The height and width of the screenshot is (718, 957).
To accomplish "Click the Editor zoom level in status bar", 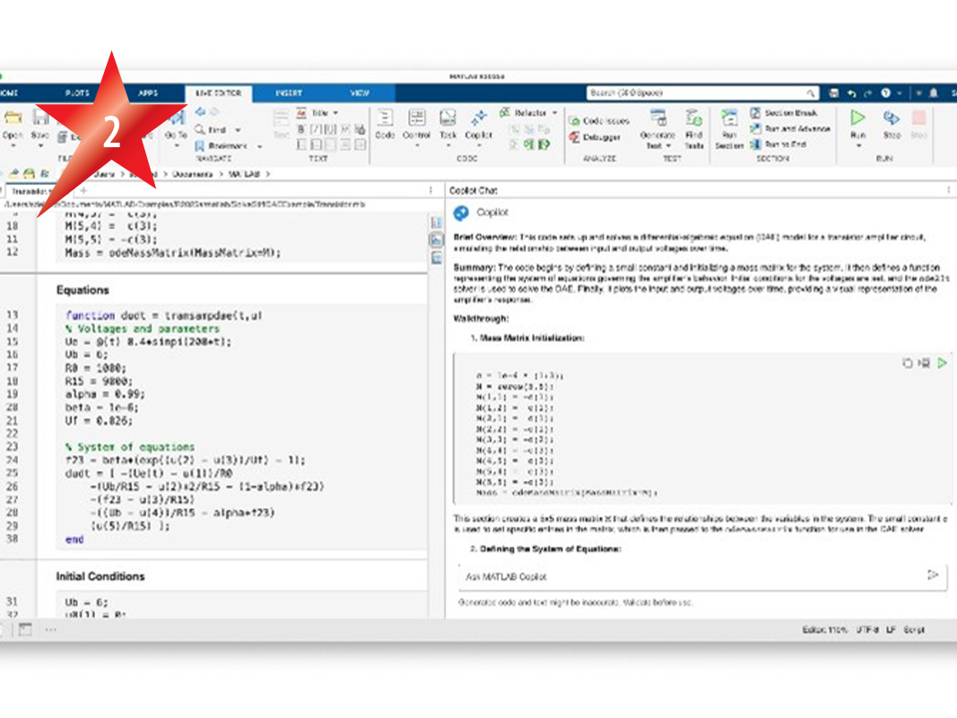I will [x=824, y=629].
